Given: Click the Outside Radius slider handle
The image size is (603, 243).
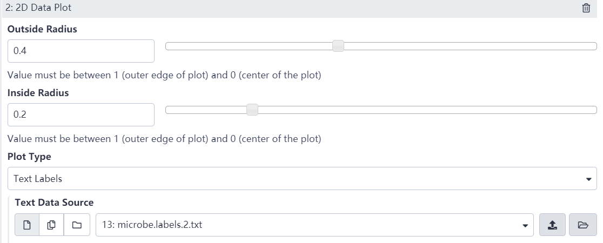Looking at the screenshot, I should 338,46.
